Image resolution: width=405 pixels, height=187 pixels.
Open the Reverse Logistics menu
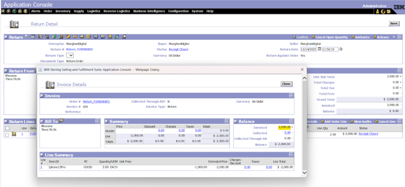tap(117, 11)
